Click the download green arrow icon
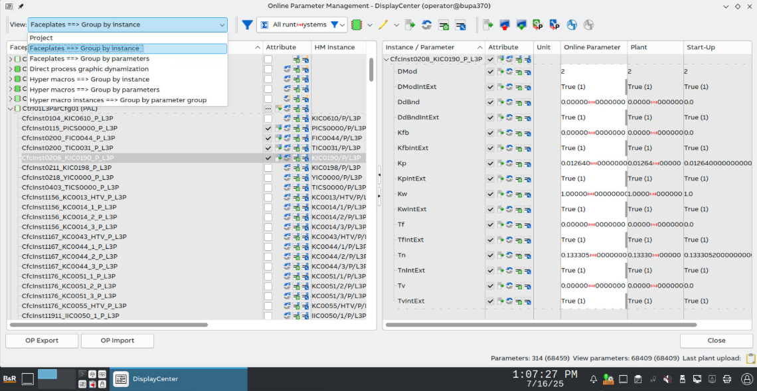Viewport: 757px width, 391px height. coord(521,25)
